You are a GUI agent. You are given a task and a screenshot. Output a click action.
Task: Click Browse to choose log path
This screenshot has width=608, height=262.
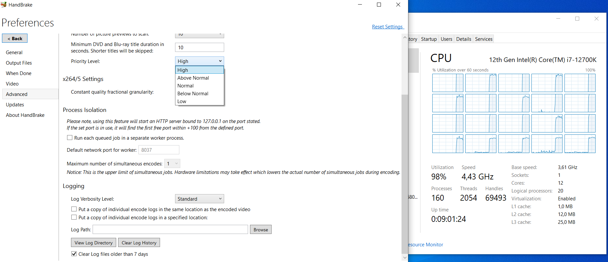pos(261,229)
